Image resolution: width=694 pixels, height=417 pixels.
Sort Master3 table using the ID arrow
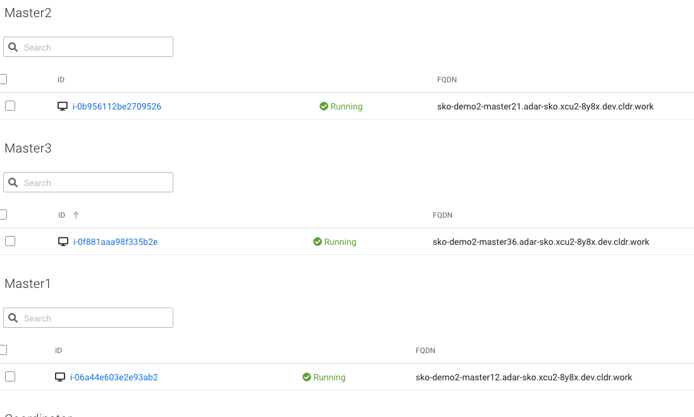(76, 215)
